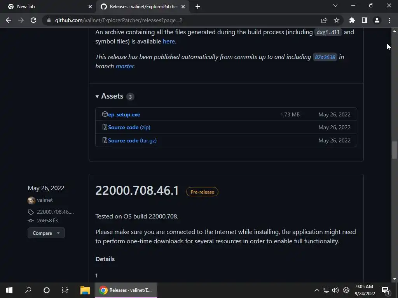
Task: Select the Details heading text
Action: click(105, 259)
